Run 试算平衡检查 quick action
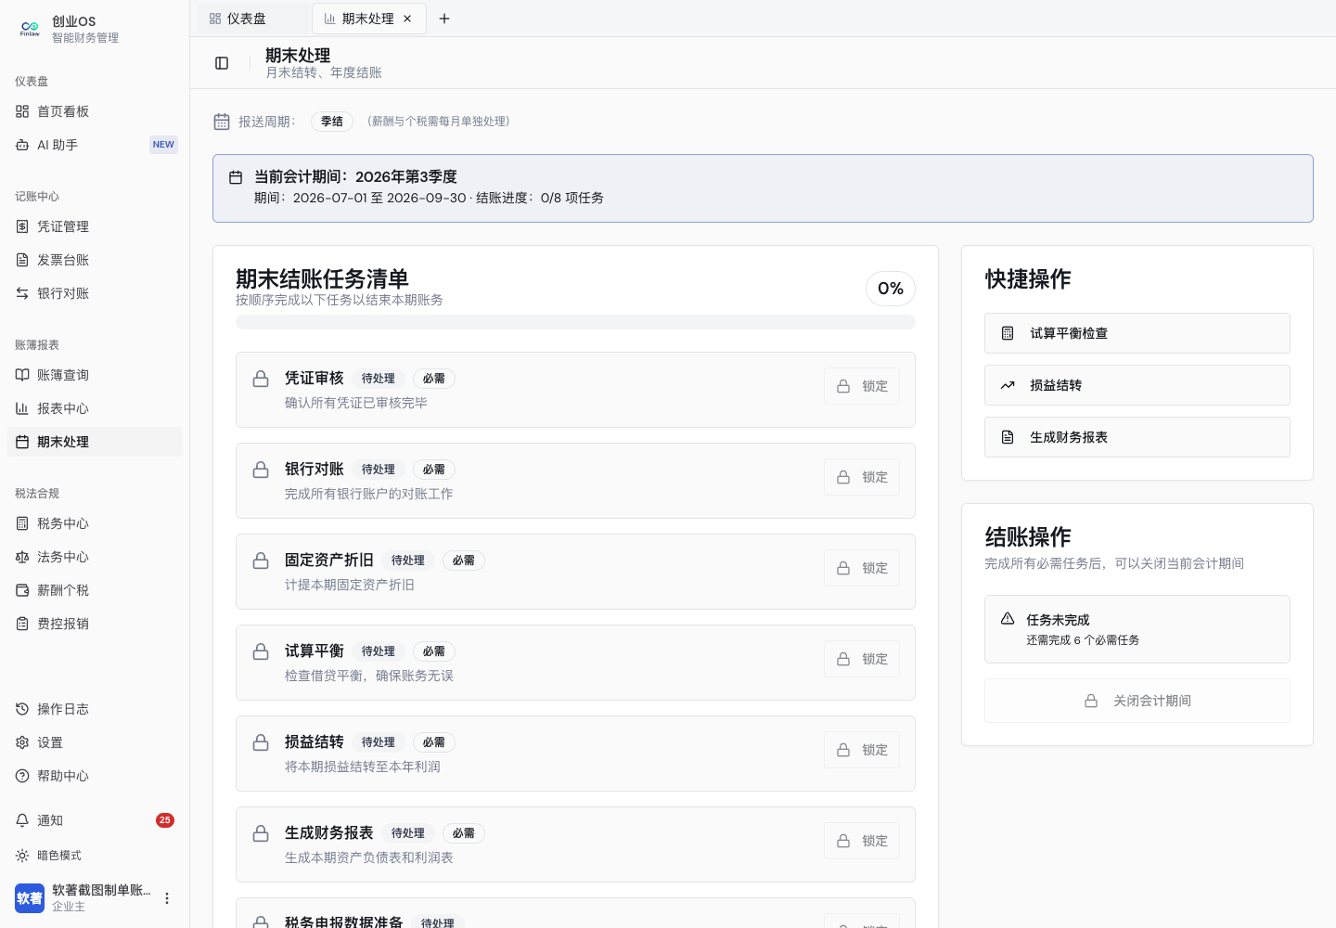Viewport: 1336px width, 928px height. 1137,333
